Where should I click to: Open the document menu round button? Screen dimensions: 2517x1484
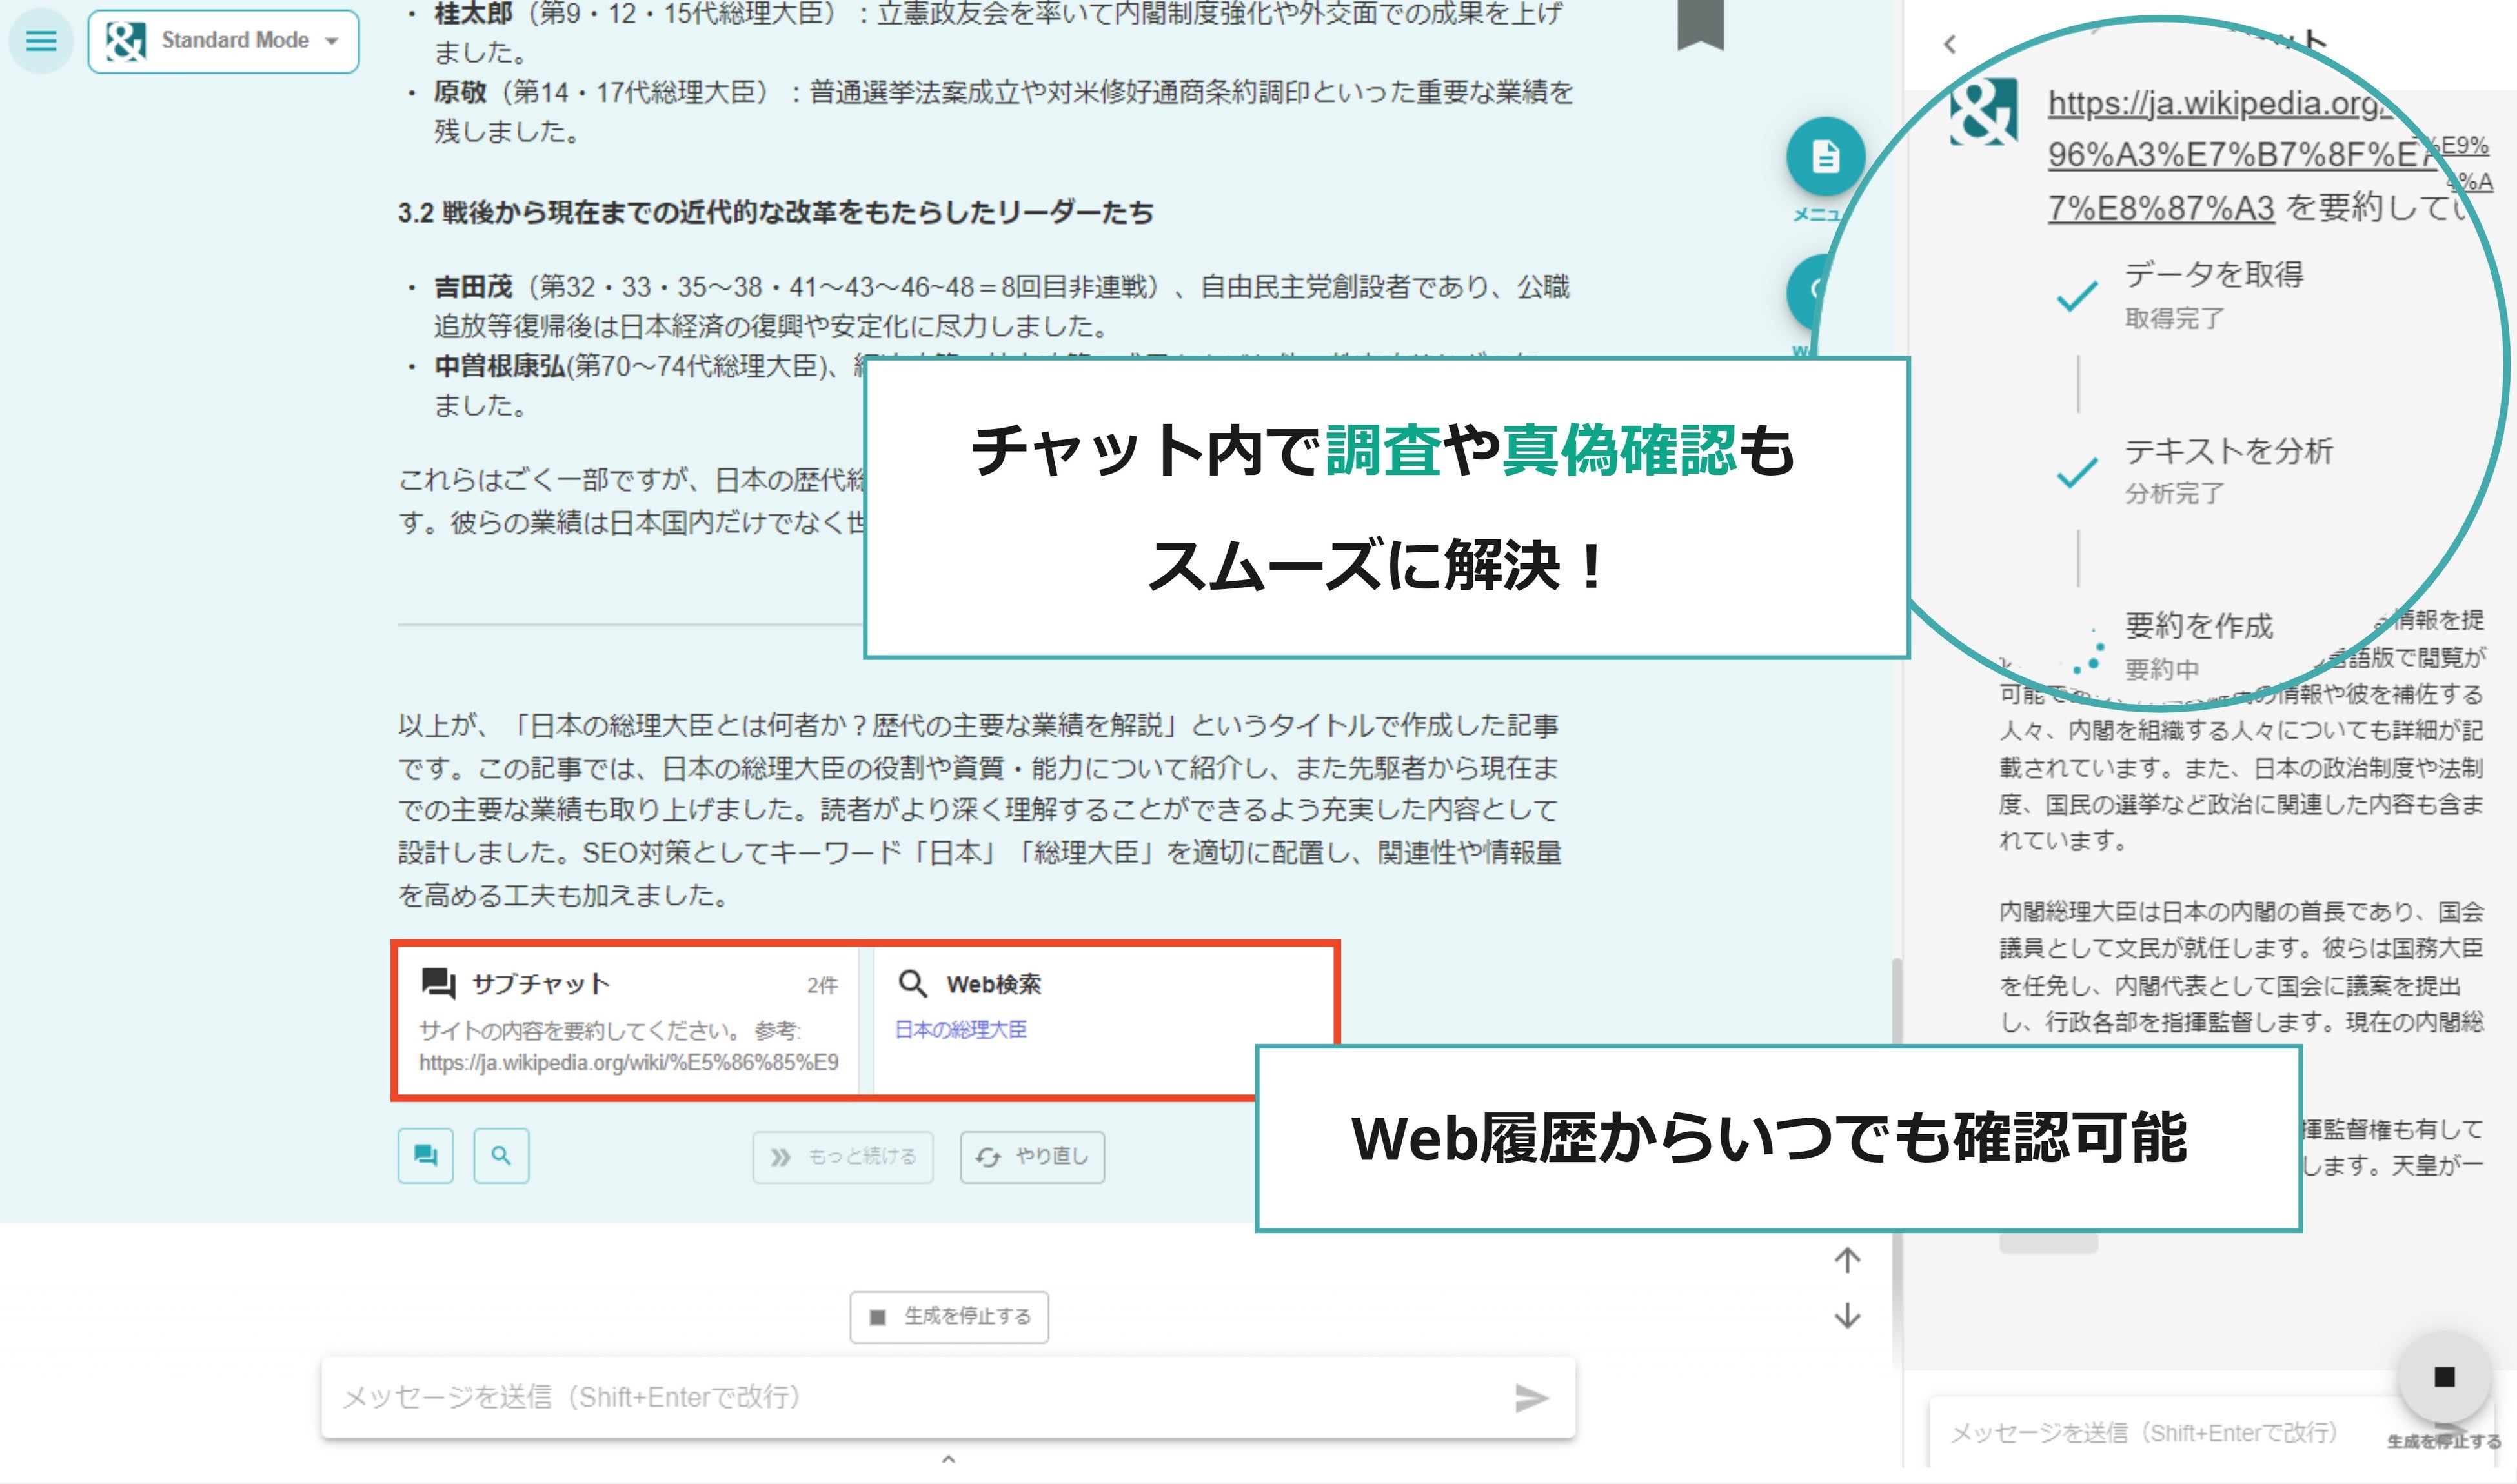(1825, 157)
